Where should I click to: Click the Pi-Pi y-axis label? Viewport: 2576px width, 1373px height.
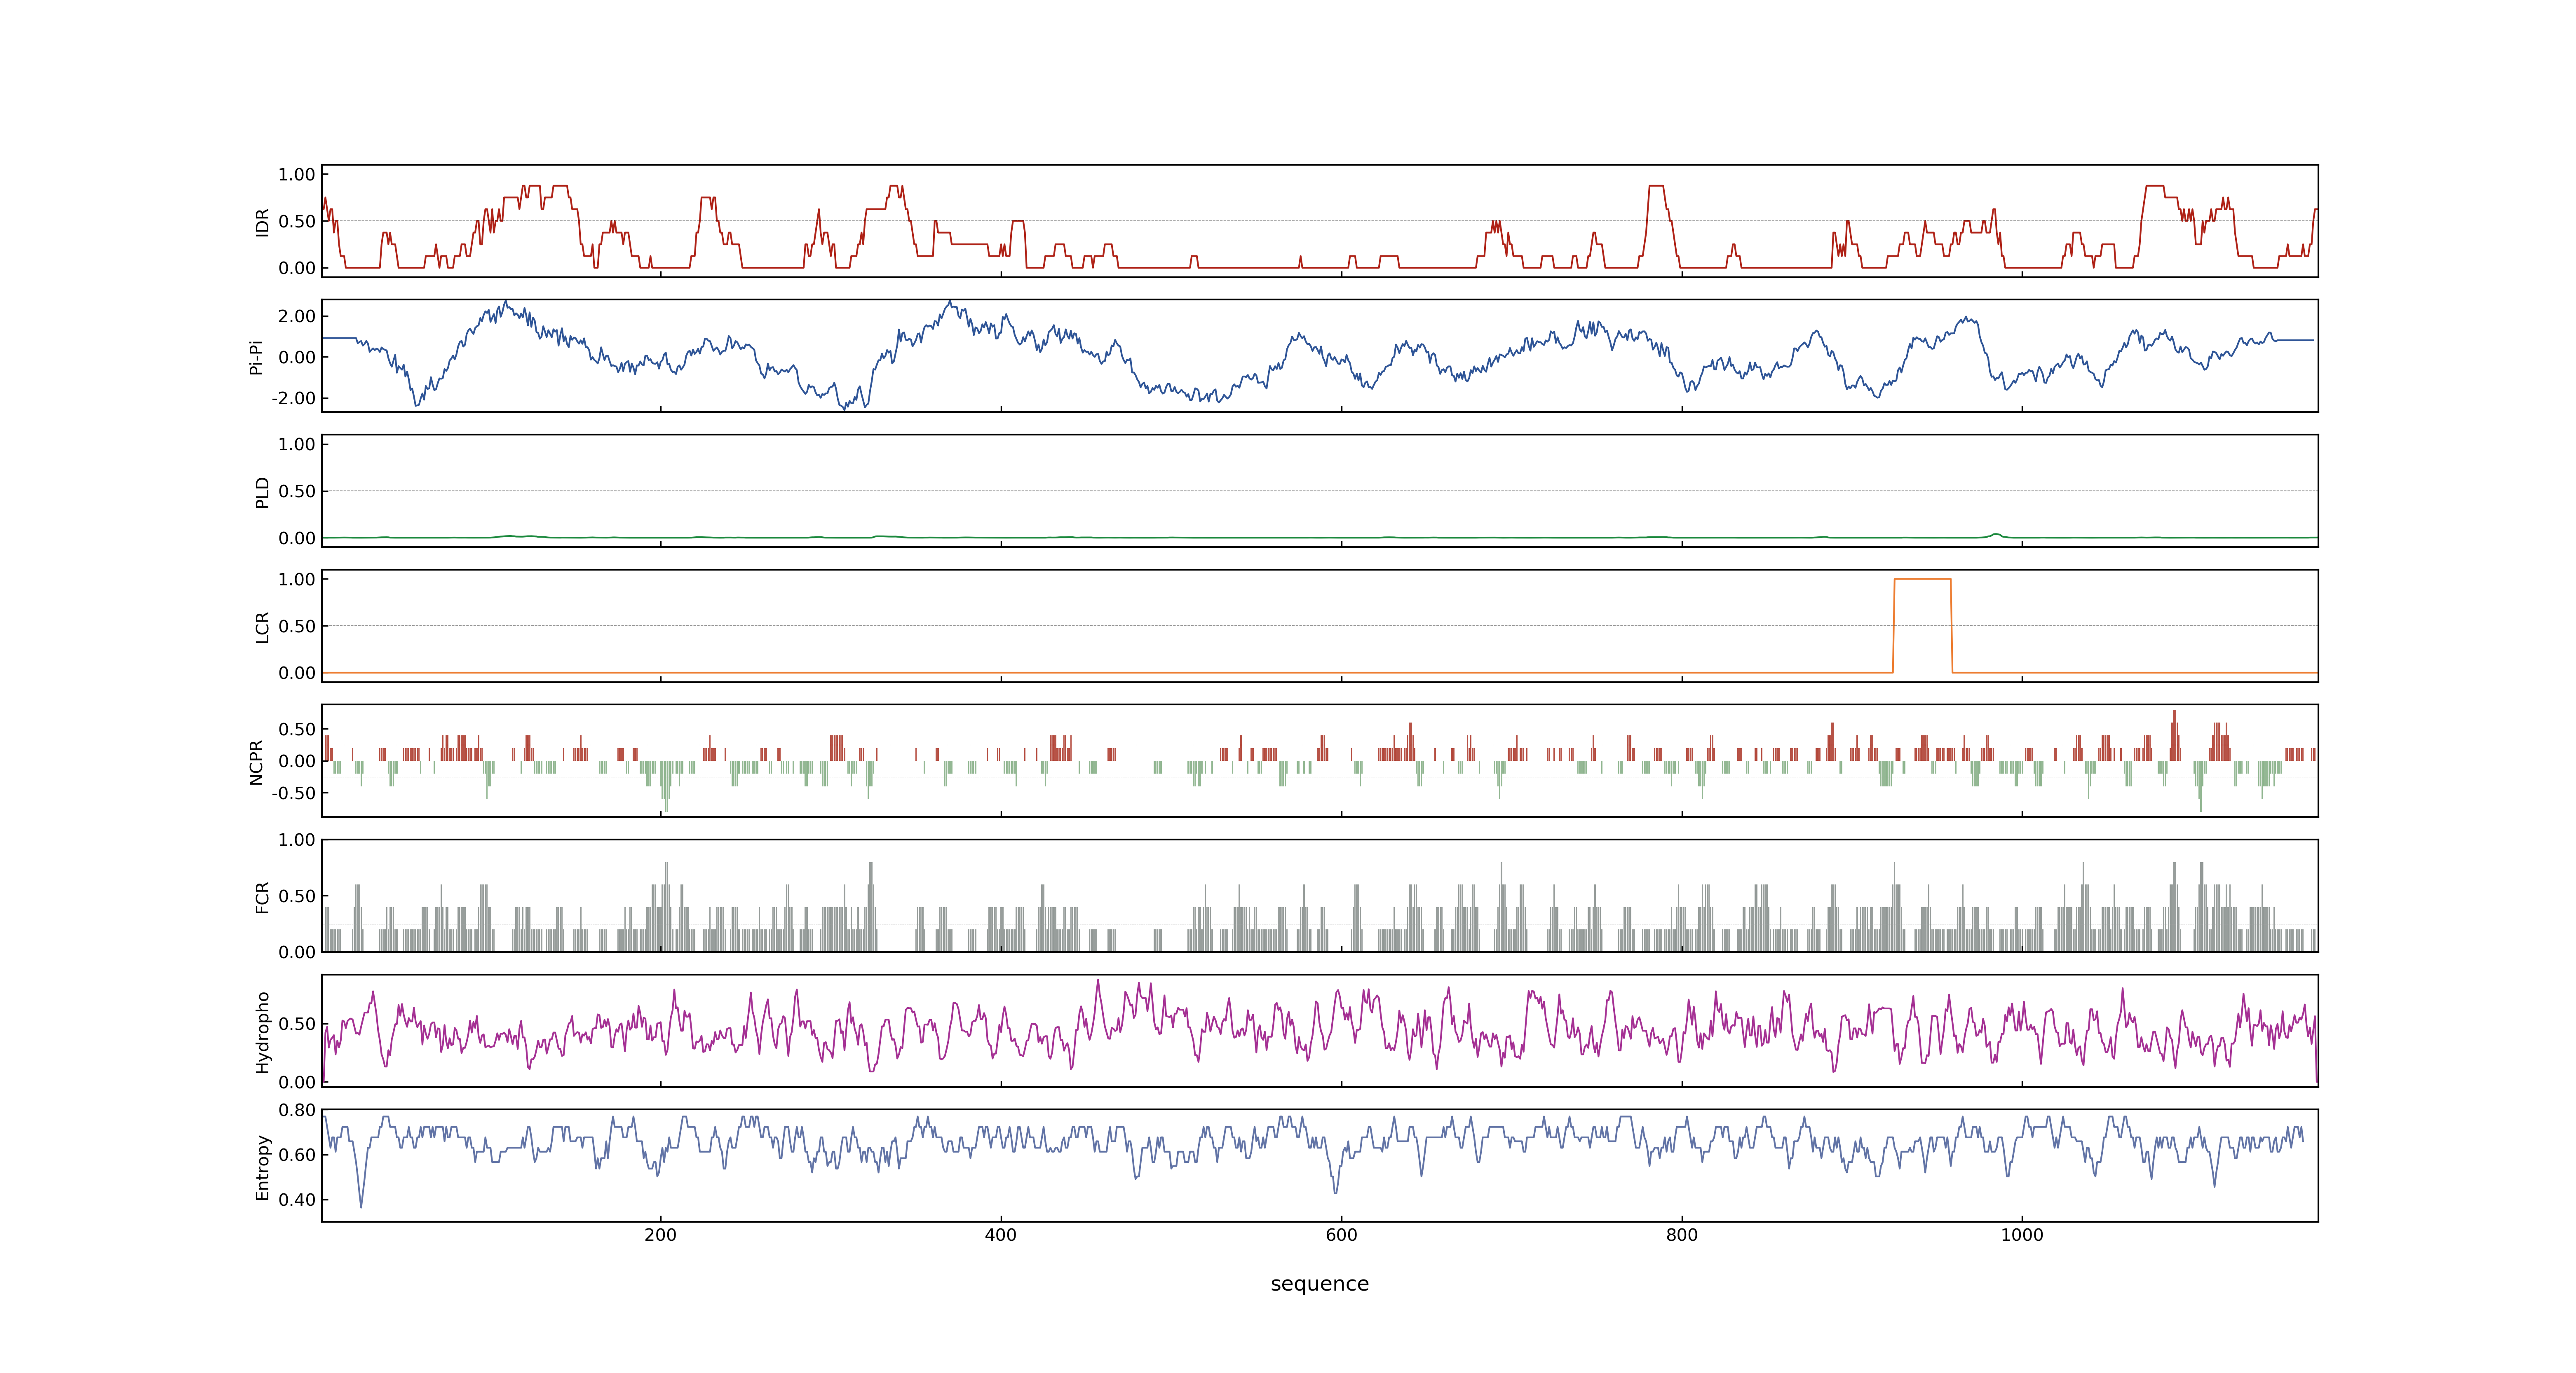(x=256, y=357)
